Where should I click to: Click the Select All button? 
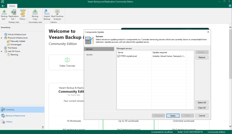(x=202, y=102)
